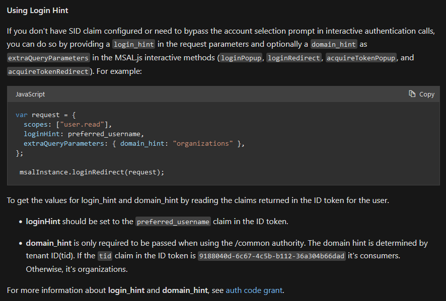
Task: Click the tenant GUID 9188040d-6c67 inline code
Action: coord(272,256)
